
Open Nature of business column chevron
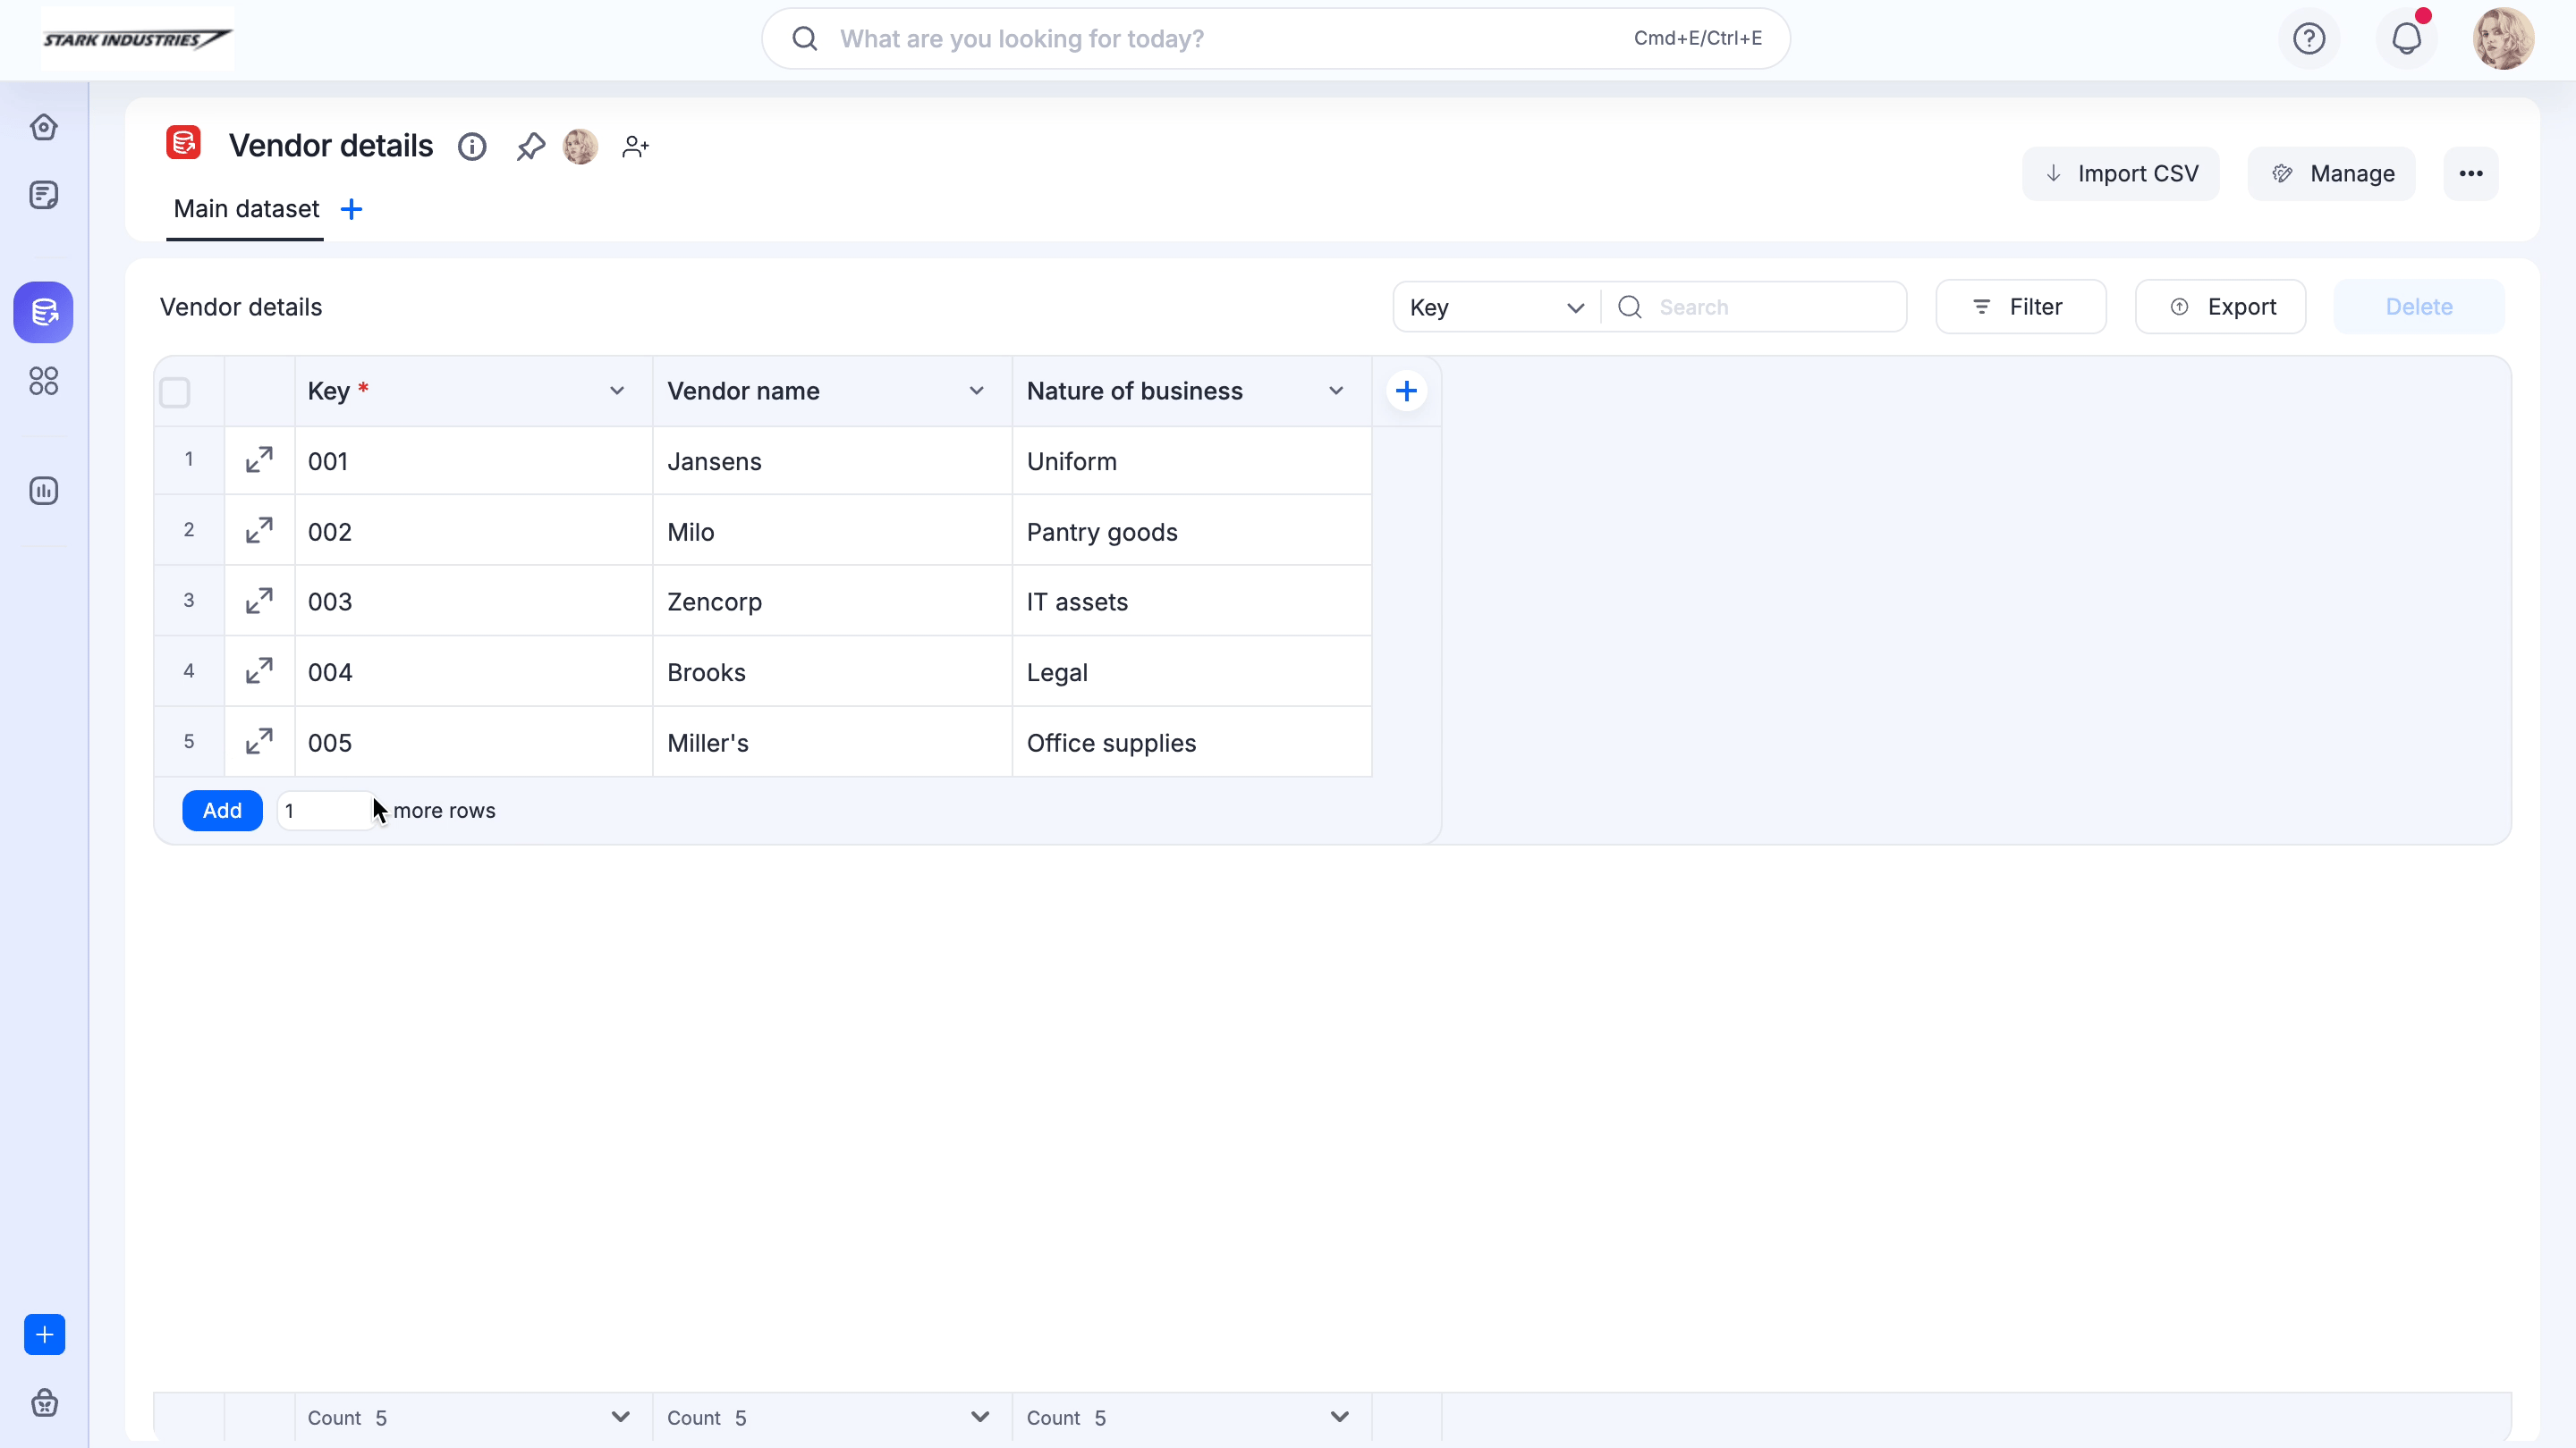pos(1336,391)
